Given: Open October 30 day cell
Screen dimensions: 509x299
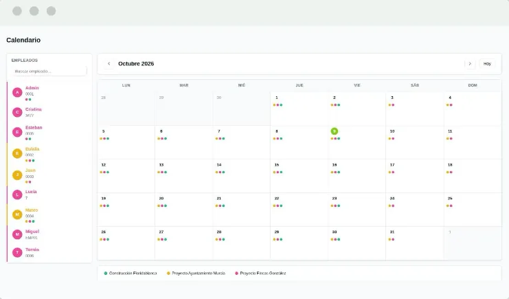Looking at the screenshot, I should pyautogui.click(x=357, y=243).
